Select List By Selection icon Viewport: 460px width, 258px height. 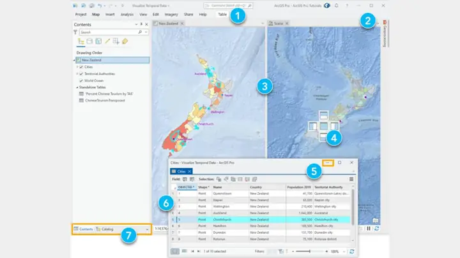[98, 41]
